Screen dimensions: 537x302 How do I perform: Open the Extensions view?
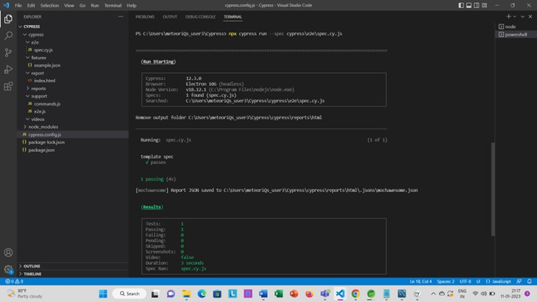point(9,86)
